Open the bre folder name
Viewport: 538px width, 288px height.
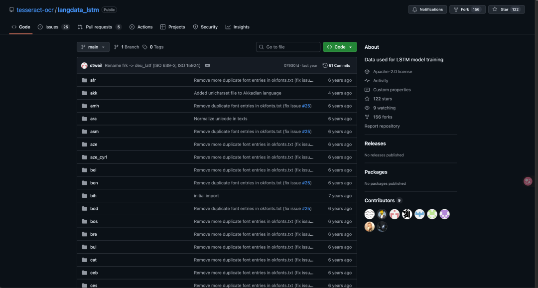point(93,234)
